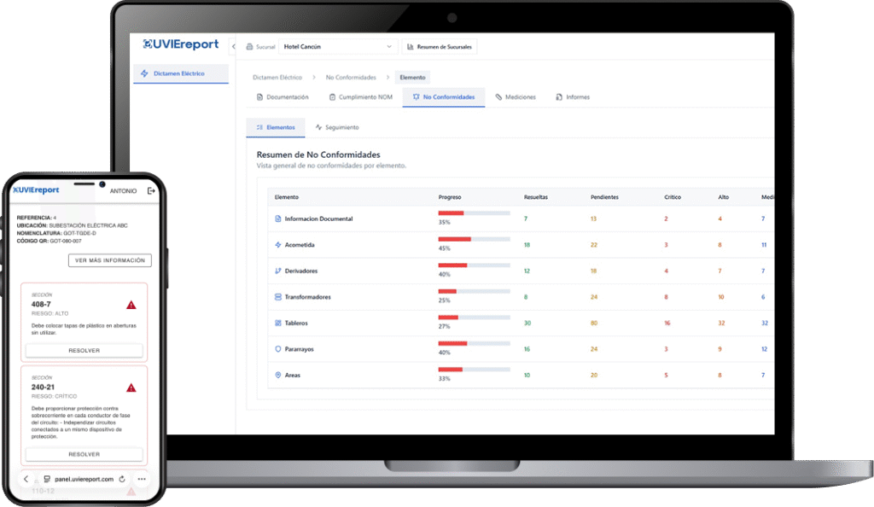Tap RESOLVER for section 240-21
The image size is (874, 507).
point(84,454)
